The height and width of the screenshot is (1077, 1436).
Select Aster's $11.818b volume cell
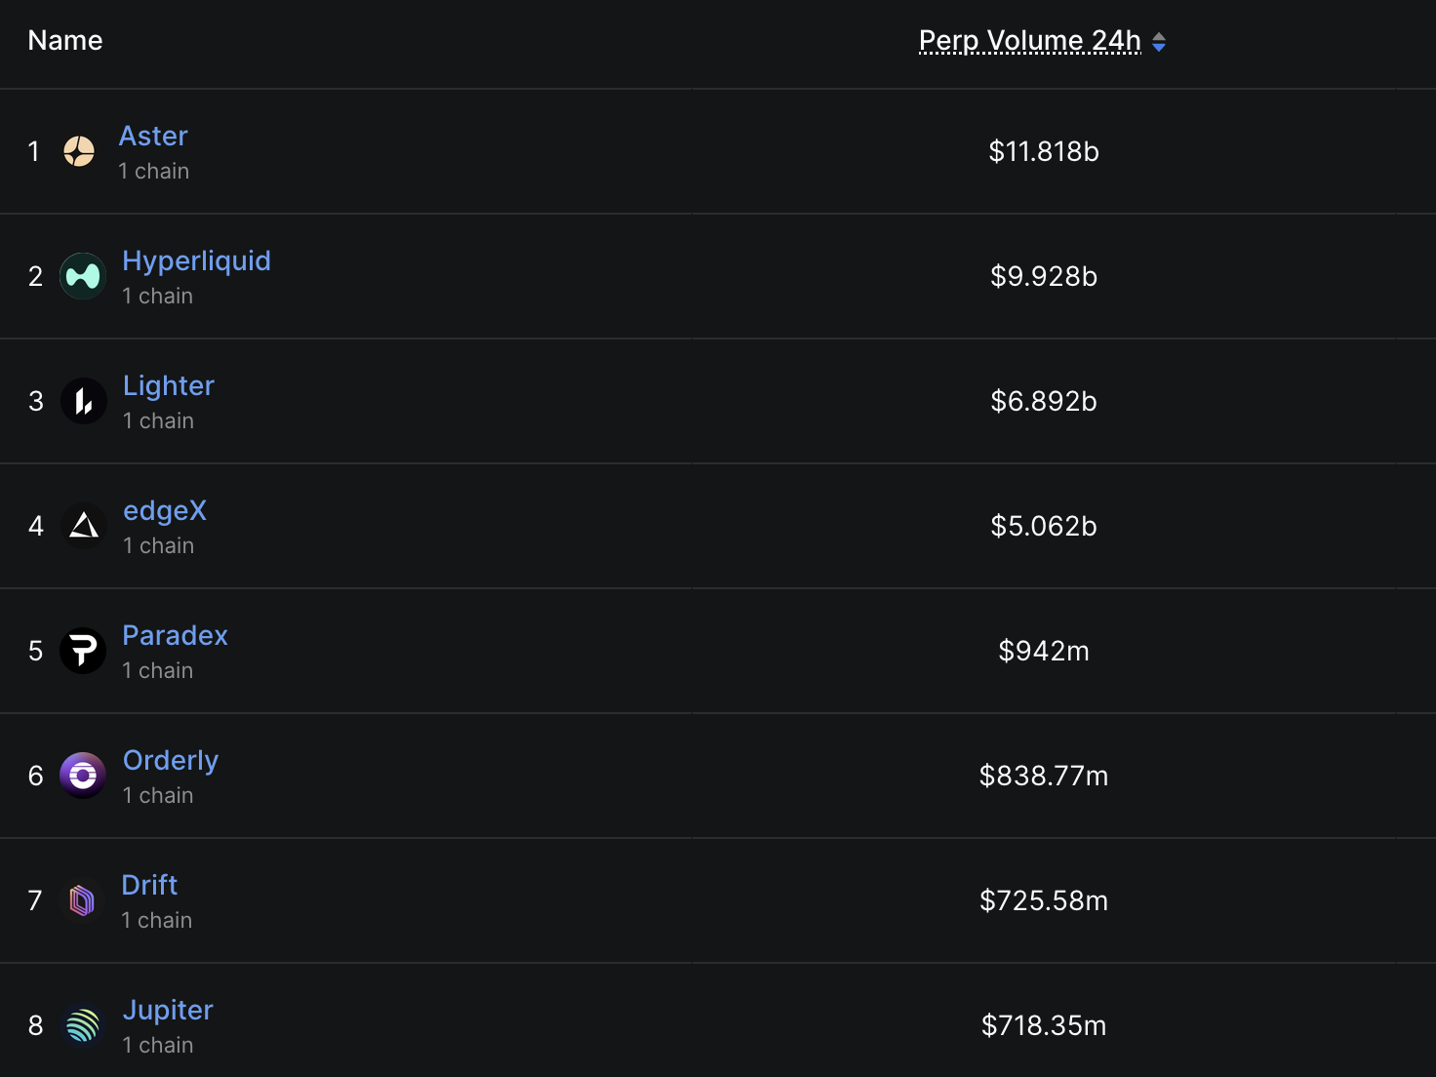[1044, 151]
